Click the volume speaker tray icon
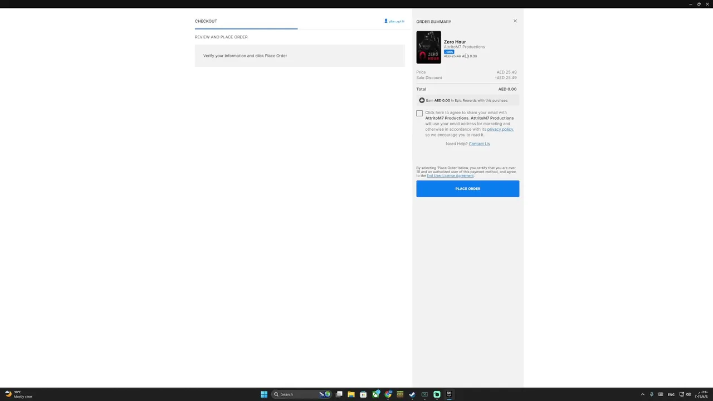Viewport: 713px width, 401px height. coord(688,394)
